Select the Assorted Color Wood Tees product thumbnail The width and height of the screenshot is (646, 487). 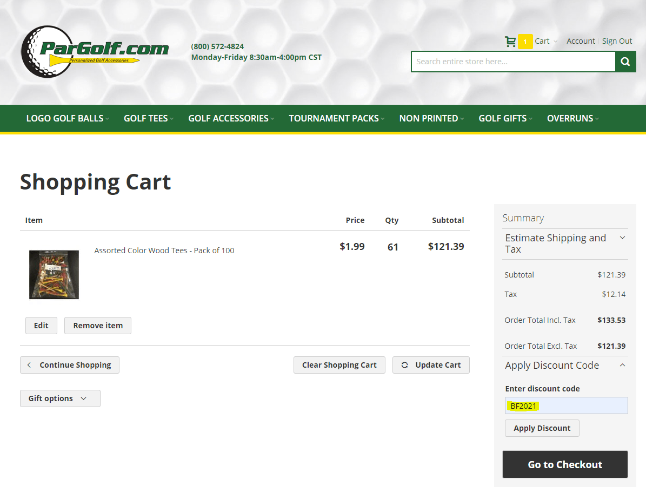pyautogui.click(x=54, y=274)
